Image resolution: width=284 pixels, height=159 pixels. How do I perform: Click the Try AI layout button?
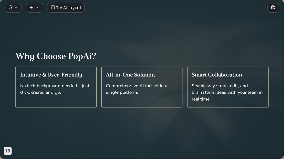66,8
